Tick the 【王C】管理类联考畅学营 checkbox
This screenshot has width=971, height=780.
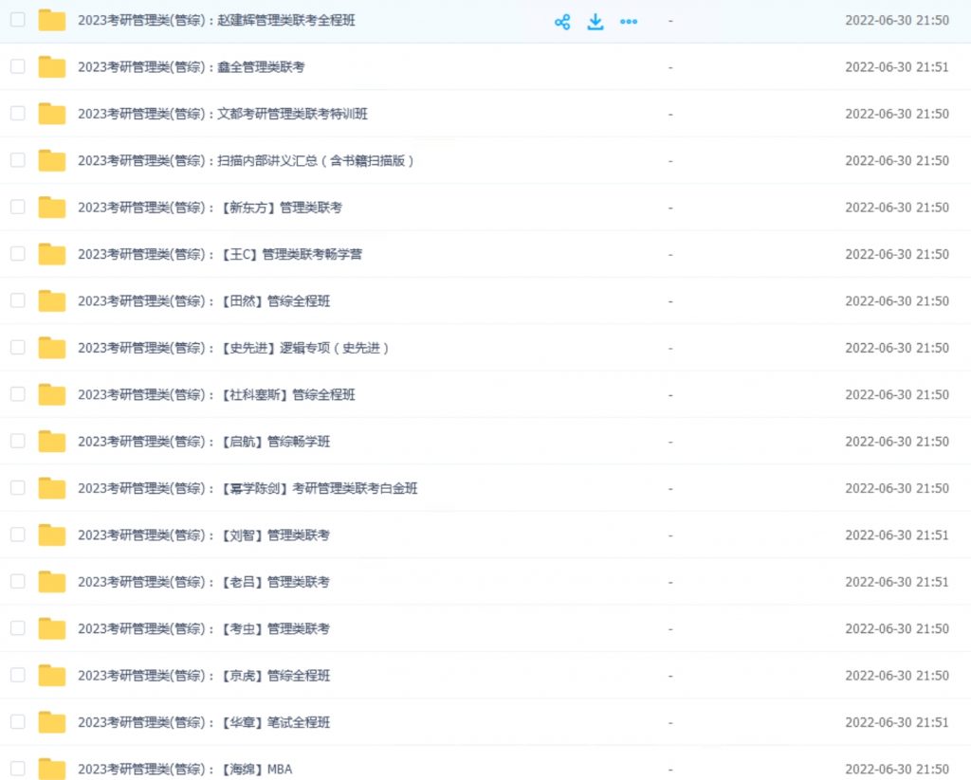pyautogui.click(x=18, y=254)
